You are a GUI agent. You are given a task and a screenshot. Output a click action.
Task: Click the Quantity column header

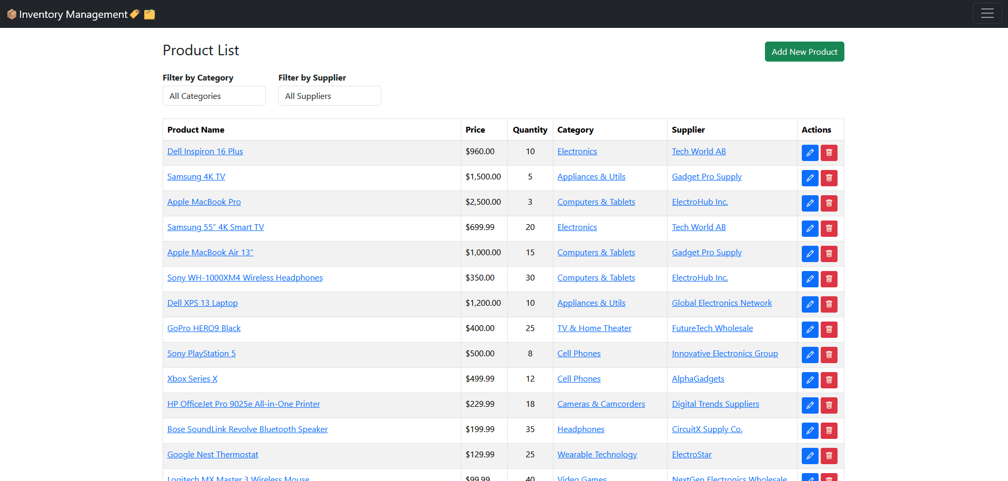(530, 130)
